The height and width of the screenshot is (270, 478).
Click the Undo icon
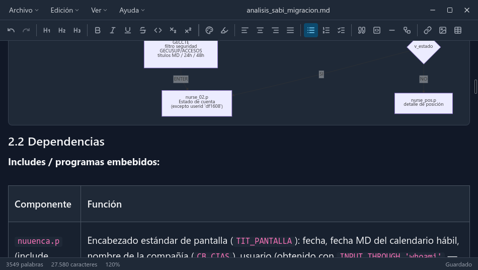pos(11,30)
